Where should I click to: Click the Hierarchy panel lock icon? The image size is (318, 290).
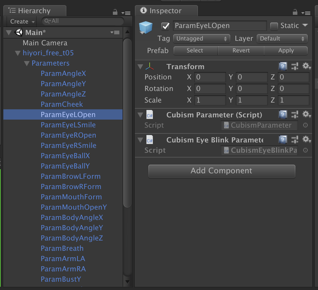(115, 12)
